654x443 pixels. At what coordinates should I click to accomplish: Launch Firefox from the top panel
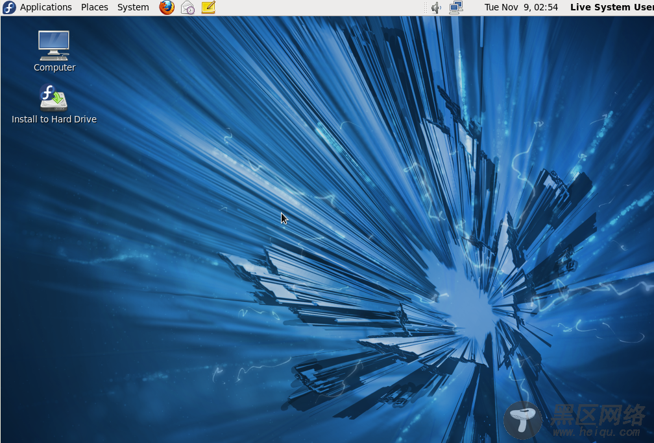pyautogui.click(x=167, y=7)
